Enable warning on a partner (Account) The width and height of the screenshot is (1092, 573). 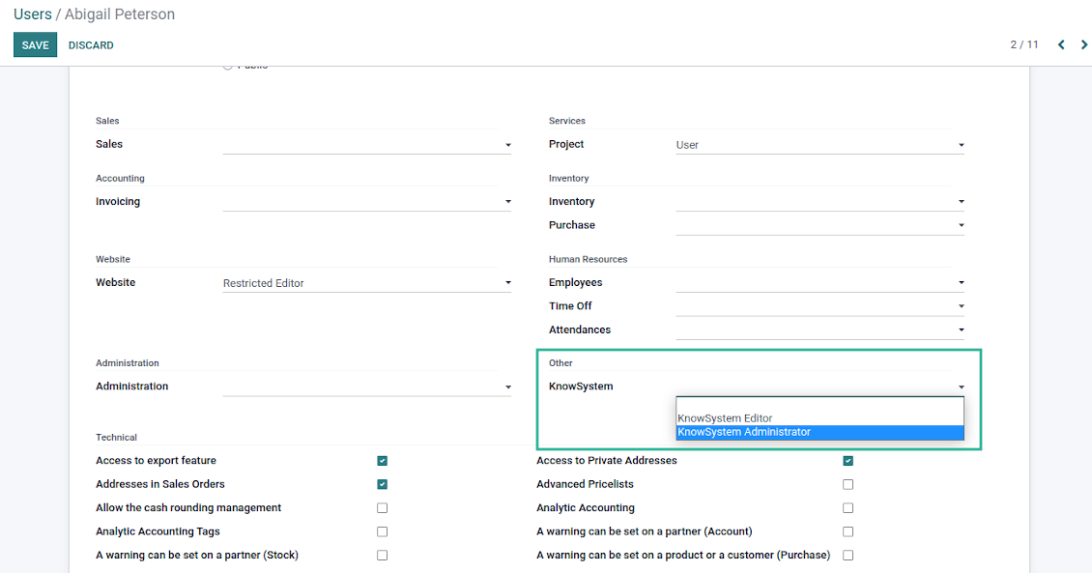(848, 531)
